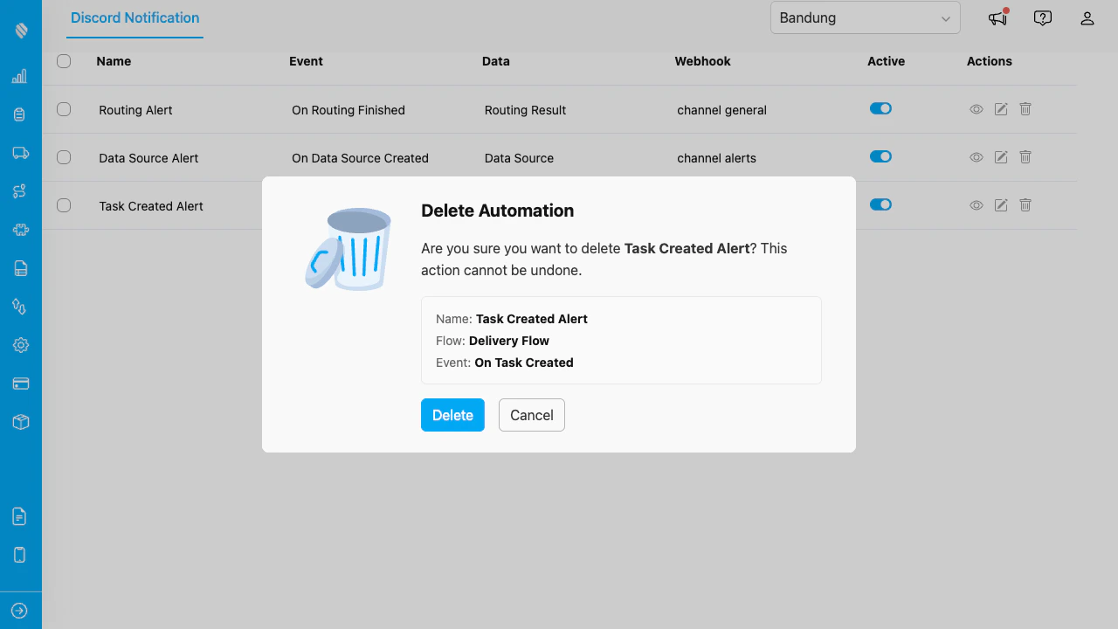Viewport: 1118px width, 629px height.
Task: Turn off the Data Source Alert toggle
Action: [880, 156]
